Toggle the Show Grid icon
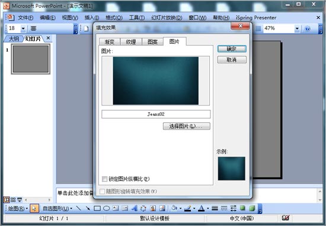Image resolution: width=326 pixels, height=226 pixels. (258, 28)
